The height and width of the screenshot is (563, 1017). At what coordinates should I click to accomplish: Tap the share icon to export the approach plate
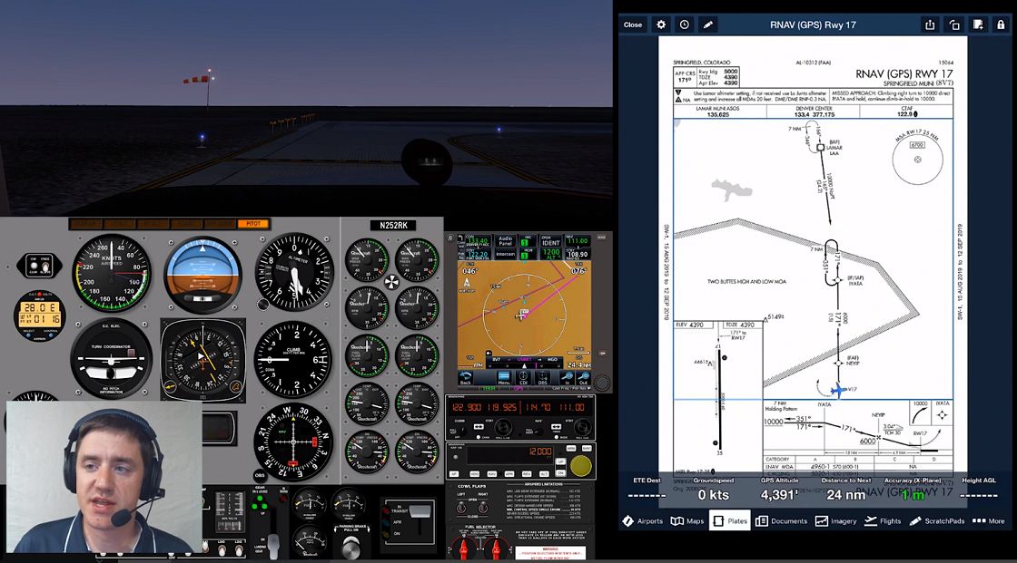(x=930, y=24)
